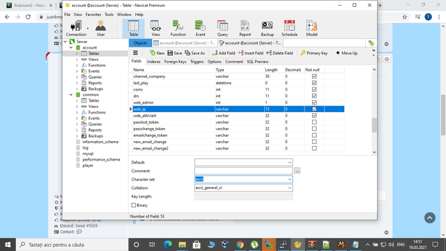The image size is (446, 251).
Task: Click Insert Field
Action: [x=251, y=53]
